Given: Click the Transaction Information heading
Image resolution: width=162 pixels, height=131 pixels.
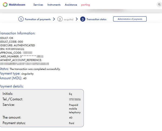Looking at the screenshot, I should 18,33.
